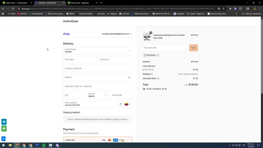Screen dimensions: 263x148
Task: Select the Credit card payment option
Action: 97,140
